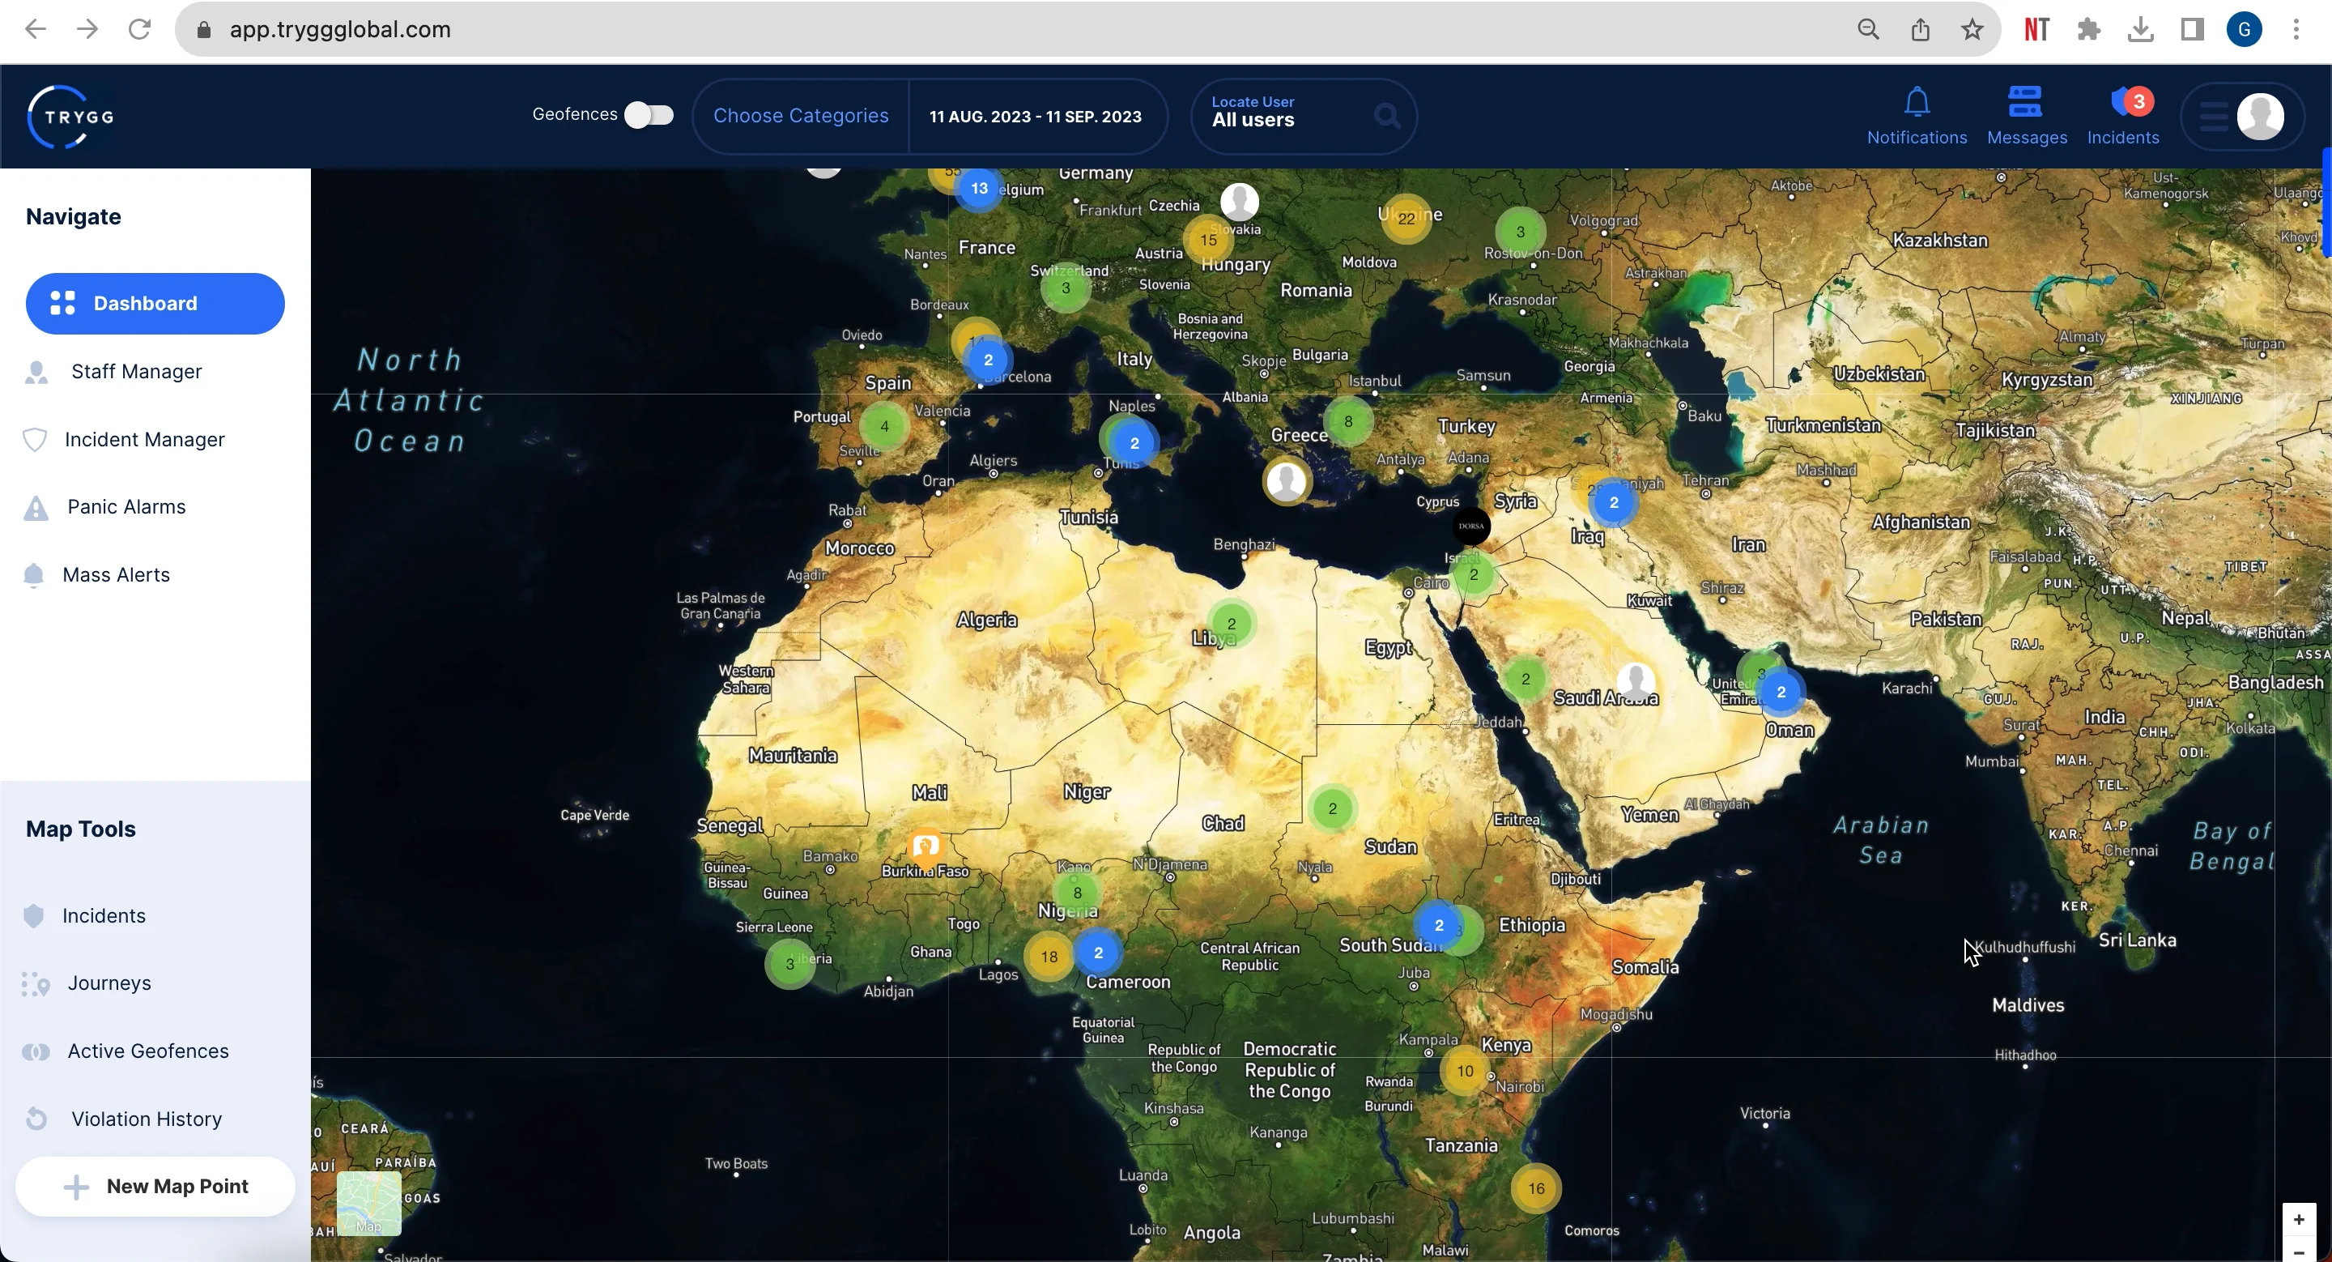Click the green 4 cluster in Spain
This screenshot has width=2332, height=1262.
coord(884,425)
